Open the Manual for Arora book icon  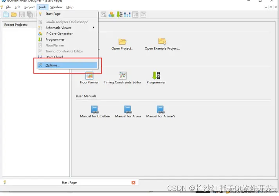click(128, 110)
